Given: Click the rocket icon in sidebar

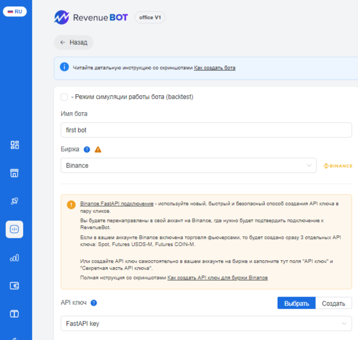Looking at the screenshot, I should click(x=15, y=201).
